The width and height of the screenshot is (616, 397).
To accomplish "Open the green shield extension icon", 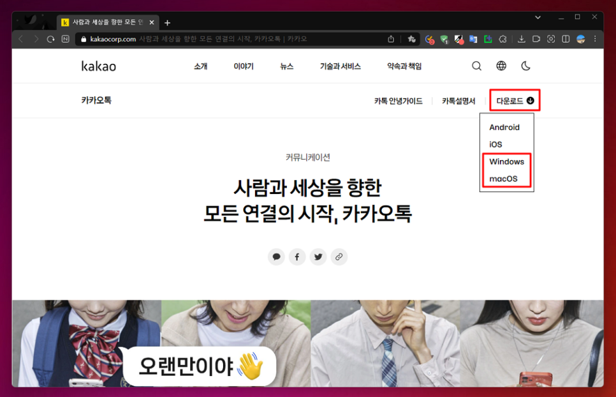I will (444, 40).
